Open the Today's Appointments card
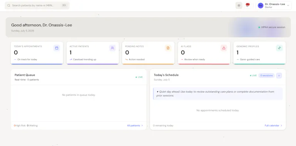This screenshot has width=296, height=146. point(37,53)
